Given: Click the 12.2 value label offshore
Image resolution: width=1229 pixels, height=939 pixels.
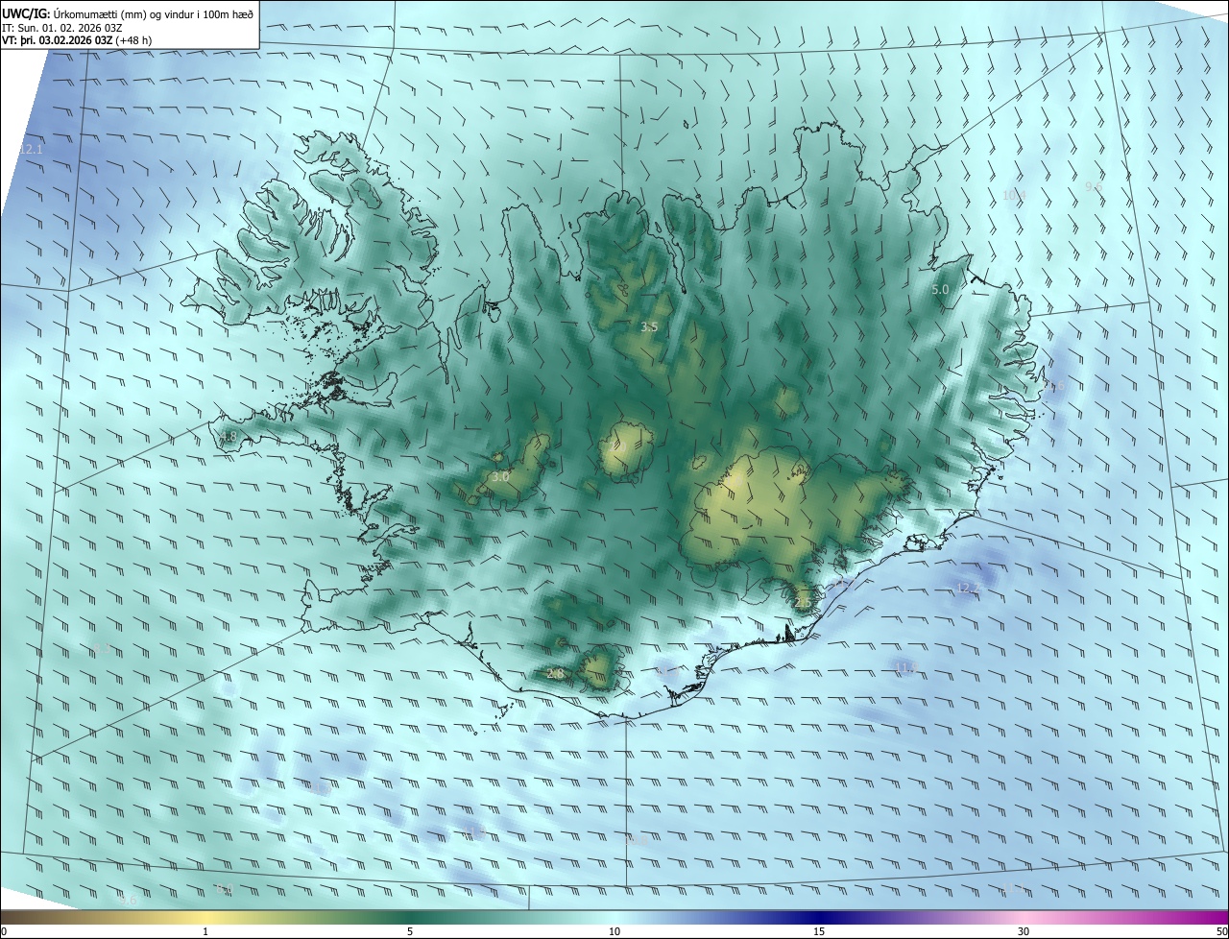Looking at the screenshot, I should (968, 588).
